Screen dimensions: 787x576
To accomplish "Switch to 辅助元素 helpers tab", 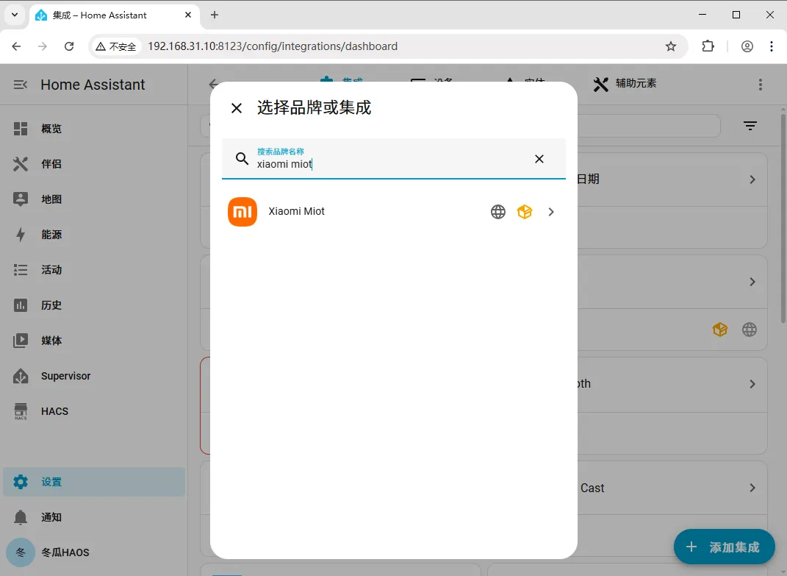I will (625, 83).
